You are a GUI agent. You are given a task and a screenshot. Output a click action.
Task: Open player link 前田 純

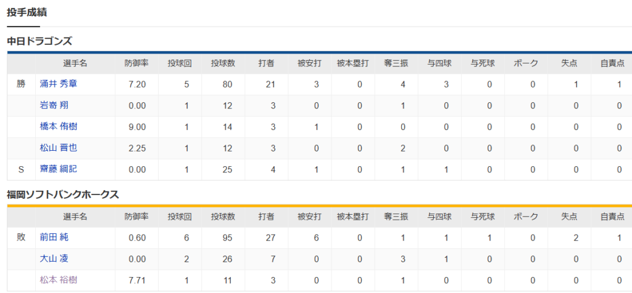[54, 237]
